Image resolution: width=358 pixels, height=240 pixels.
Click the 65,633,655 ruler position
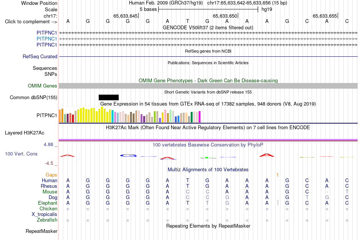(x=325, y=16)
